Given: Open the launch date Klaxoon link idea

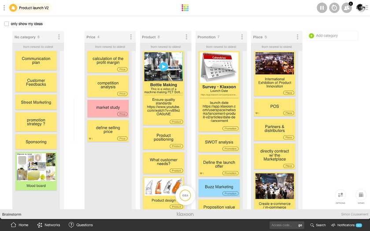Looking at the screenshot, I should tap(219, 112).
